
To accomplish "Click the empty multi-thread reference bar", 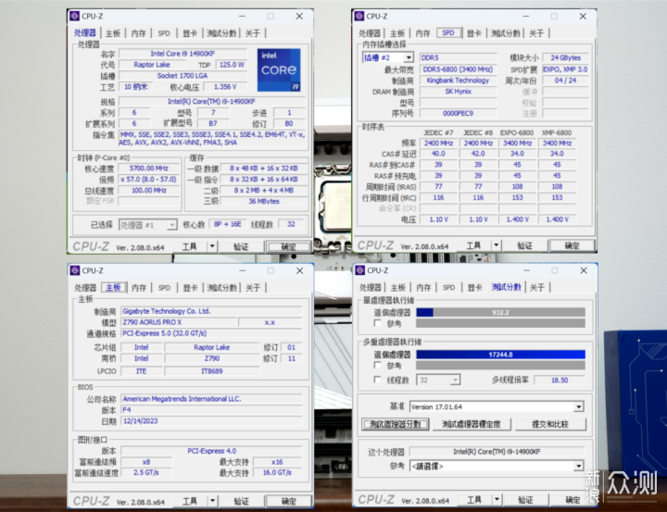I will tap(500, 366).
